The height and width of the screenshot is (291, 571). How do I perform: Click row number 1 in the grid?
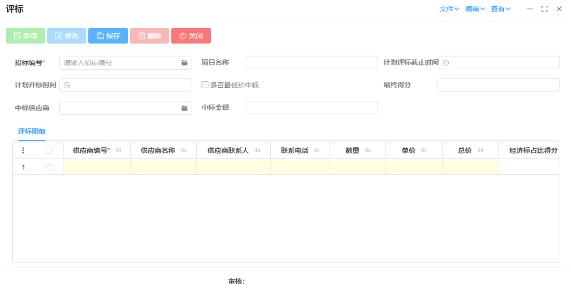point(23,167)
